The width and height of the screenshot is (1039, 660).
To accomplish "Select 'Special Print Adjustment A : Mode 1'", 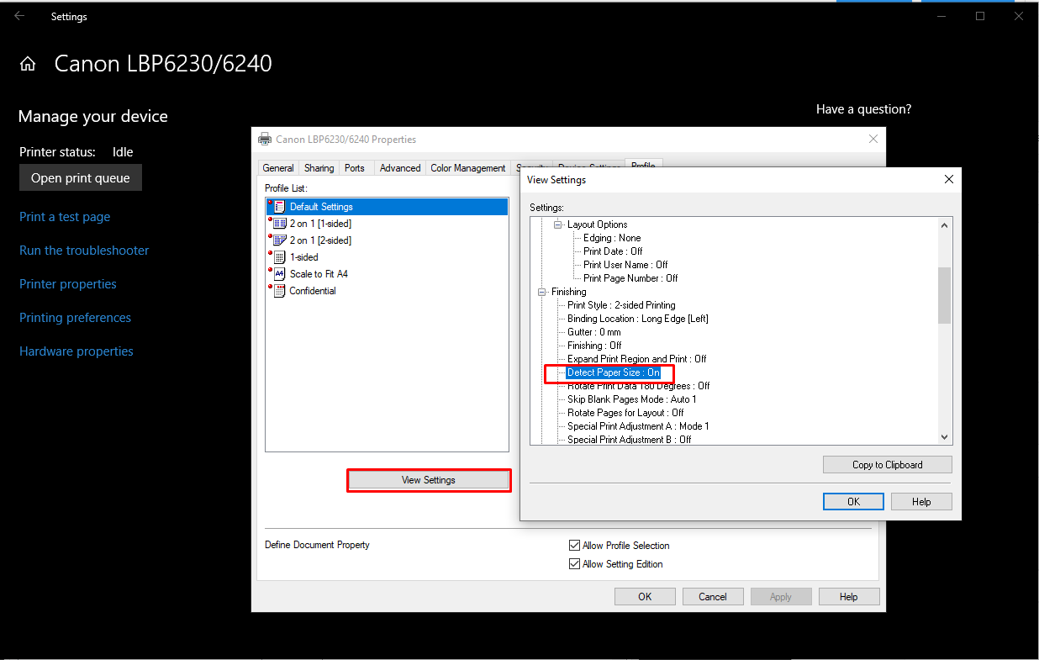I will [x=638, y=426].
